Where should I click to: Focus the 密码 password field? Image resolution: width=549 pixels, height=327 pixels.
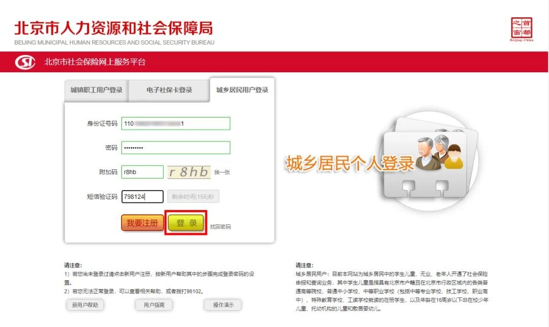176,148
